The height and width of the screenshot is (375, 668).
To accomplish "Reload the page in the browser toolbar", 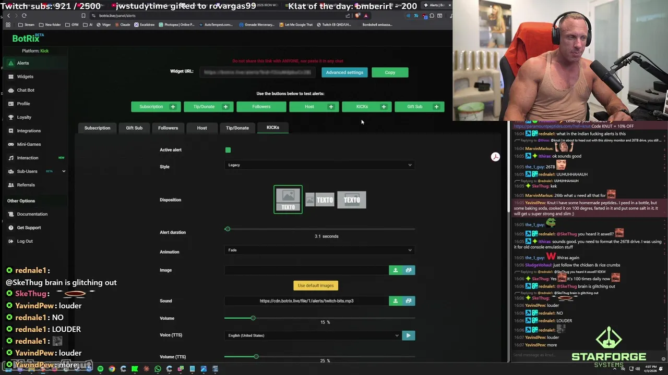I will pos(24,16).
